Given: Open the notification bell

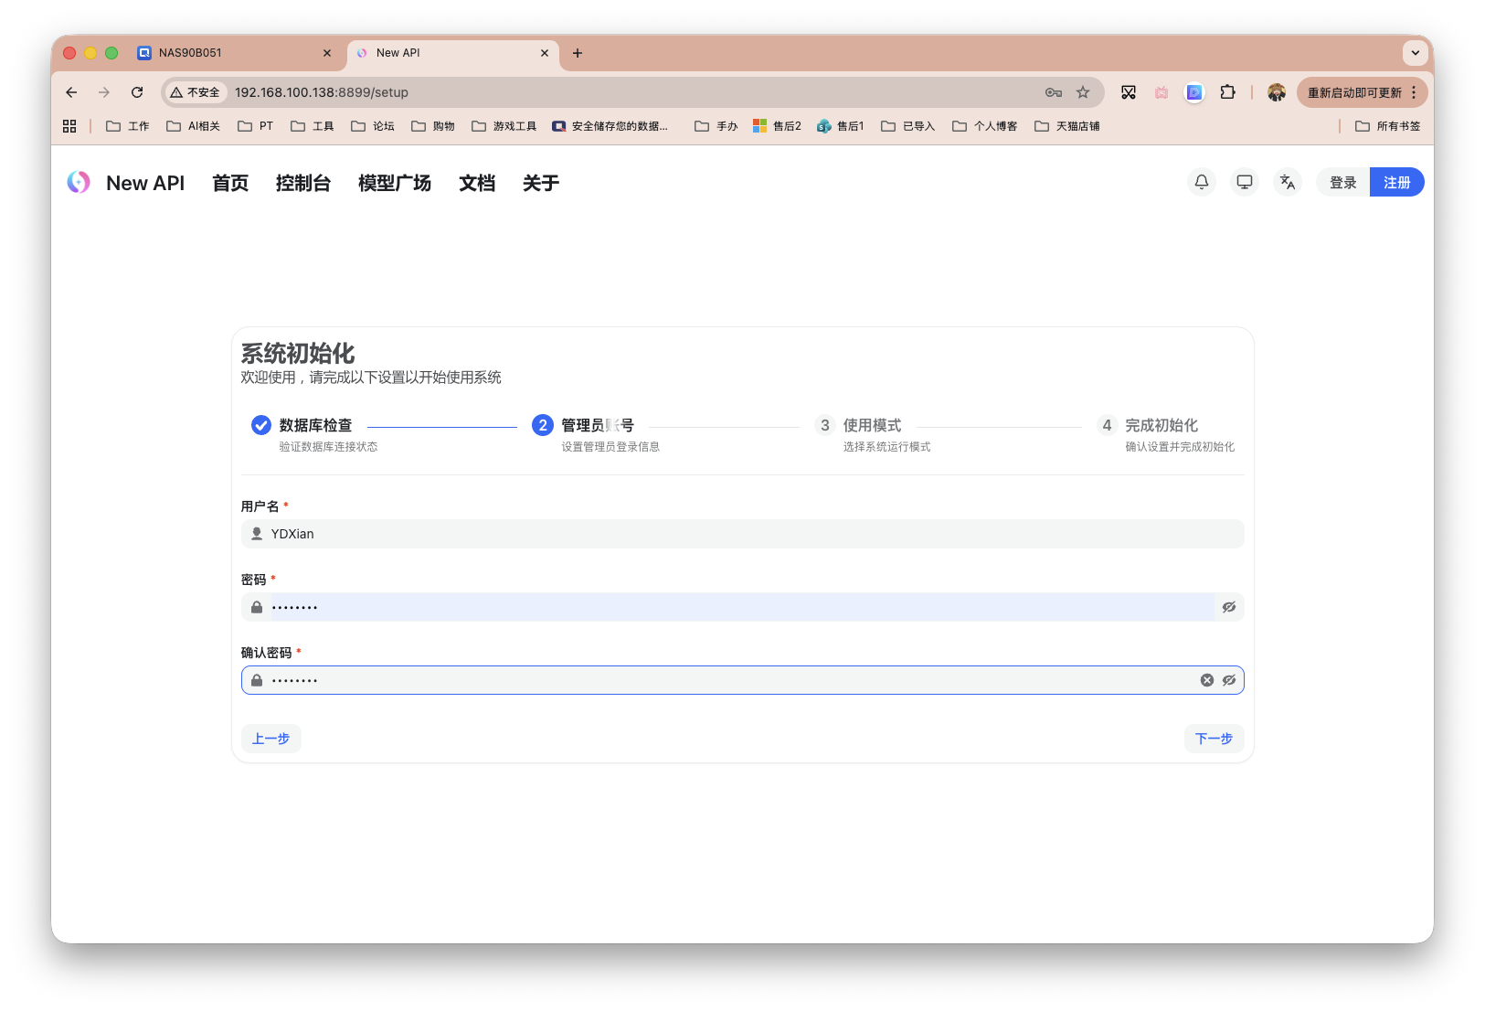Looking at the screenshot, I should pyautogui.click(x=1201, y=182).
